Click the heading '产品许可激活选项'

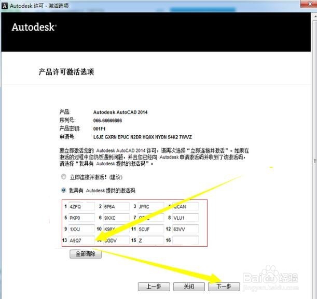(66, 72)
